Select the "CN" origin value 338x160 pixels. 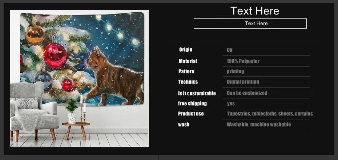[x=230, y=50]
